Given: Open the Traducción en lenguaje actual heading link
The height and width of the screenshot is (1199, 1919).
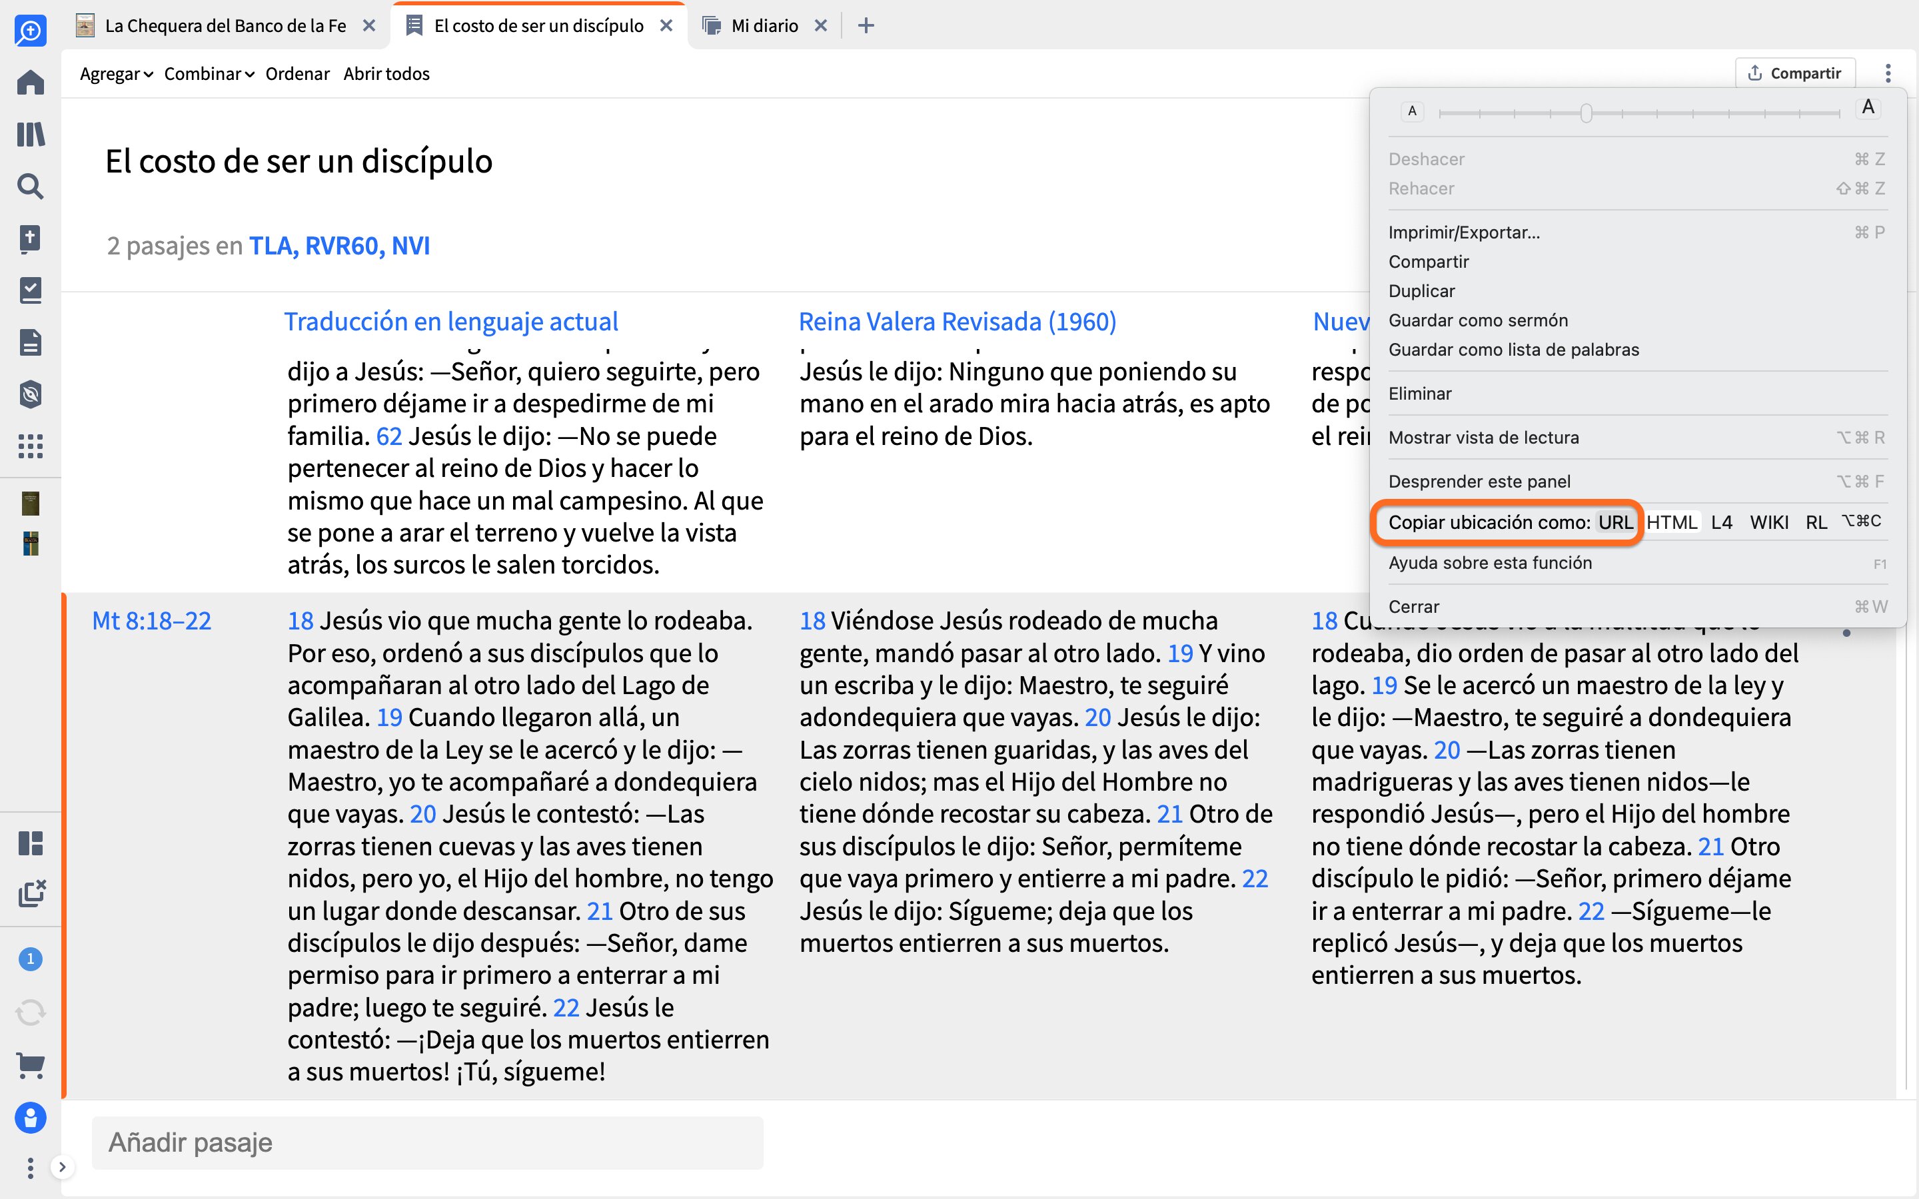Looking at the screenshot, I should pos(450,321).
